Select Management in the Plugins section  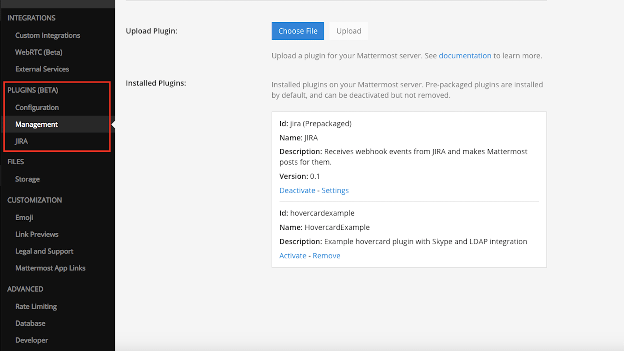pos(36,124)
